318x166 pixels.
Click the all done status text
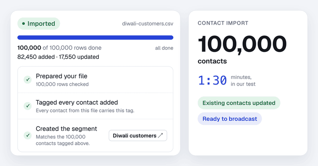[x=164, y=48]
